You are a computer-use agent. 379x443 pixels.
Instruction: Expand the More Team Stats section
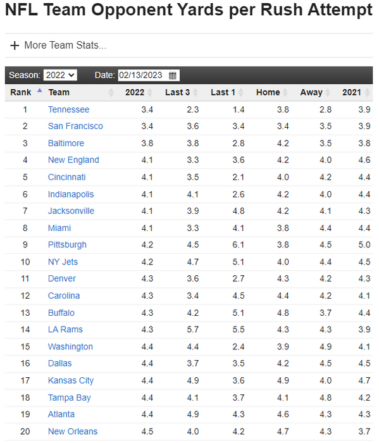65,45
